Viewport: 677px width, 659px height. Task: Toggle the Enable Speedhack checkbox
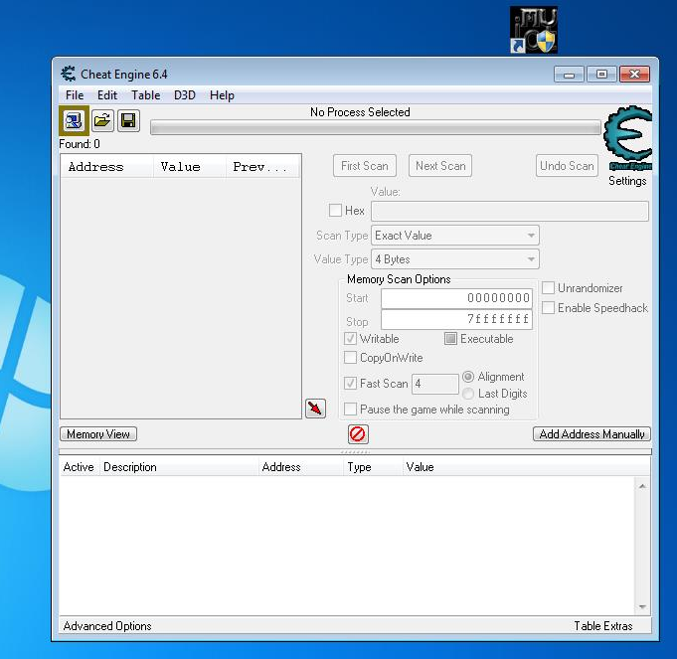[x=549, y=308]
